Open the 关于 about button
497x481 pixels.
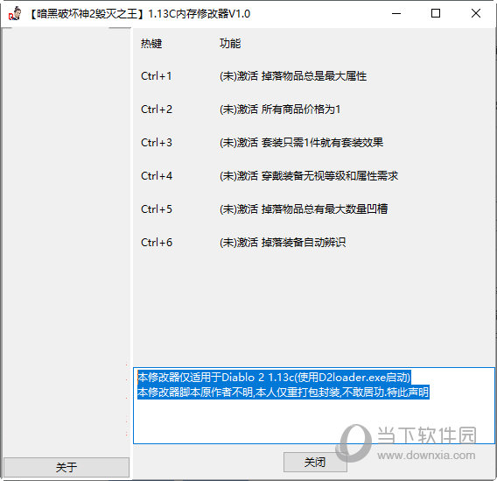[x=66, y=467]
